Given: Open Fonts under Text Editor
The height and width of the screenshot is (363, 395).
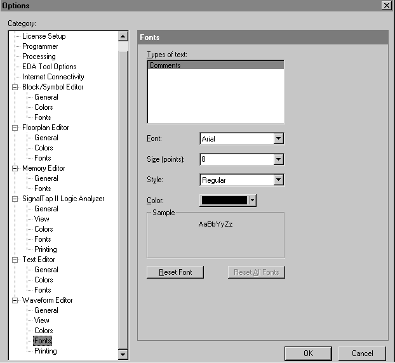Looking at the screenshot, I should coord(43,290).
